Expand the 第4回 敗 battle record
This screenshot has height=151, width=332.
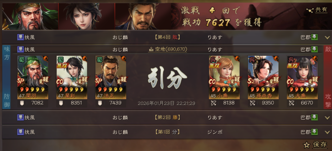327,38
